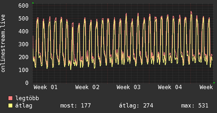
Task: Click the 600 y-axis value
Action: click(x=23, y=6)
